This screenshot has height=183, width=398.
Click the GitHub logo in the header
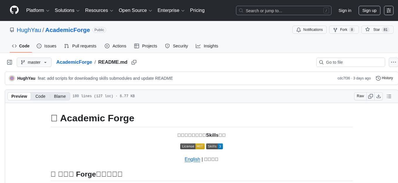(14, 10)
